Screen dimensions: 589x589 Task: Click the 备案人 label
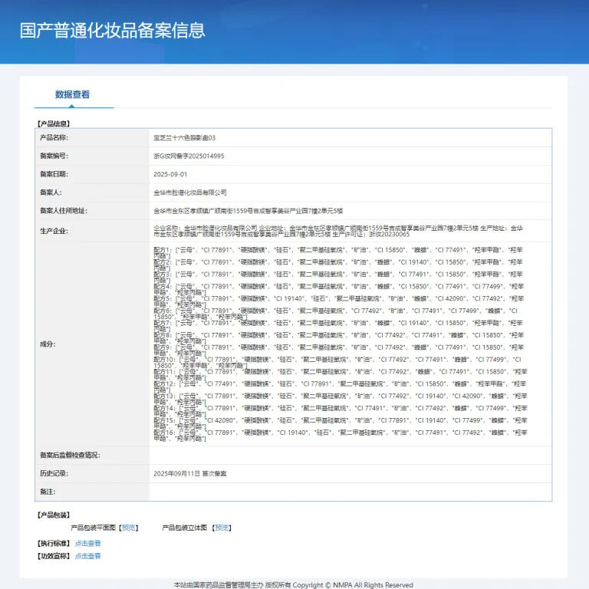(x=51, y=192)
